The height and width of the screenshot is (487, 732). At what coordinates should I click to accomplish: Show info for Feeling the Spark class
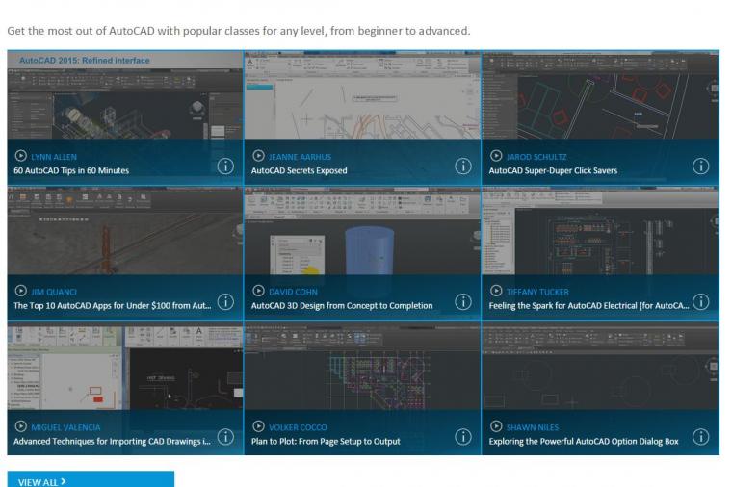coord(701,302)
